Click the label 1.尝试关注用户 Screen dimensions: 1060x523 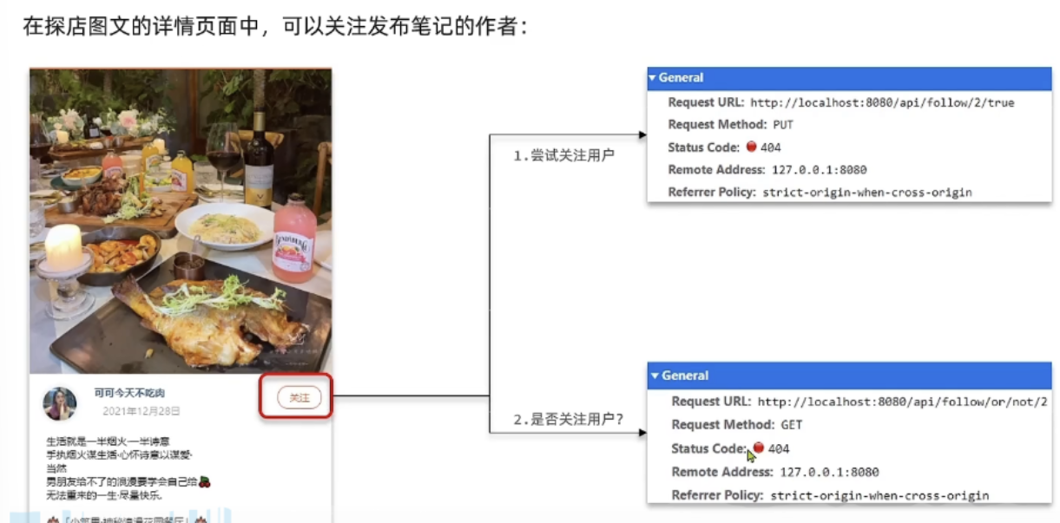click(x=563, y=156)
